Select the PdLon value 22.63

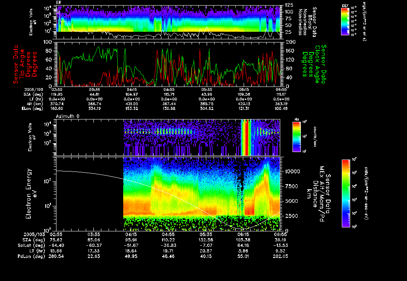click(94, 256)
